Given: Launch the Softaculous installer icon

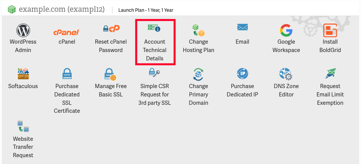Looking at the screenshot, I should [x=23, y=74].
